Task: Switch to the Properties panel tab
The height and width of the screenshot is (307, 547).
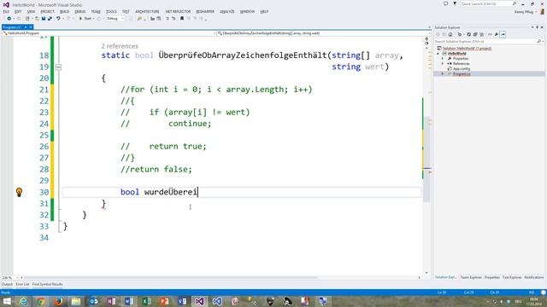Action: tap(492, 277)
